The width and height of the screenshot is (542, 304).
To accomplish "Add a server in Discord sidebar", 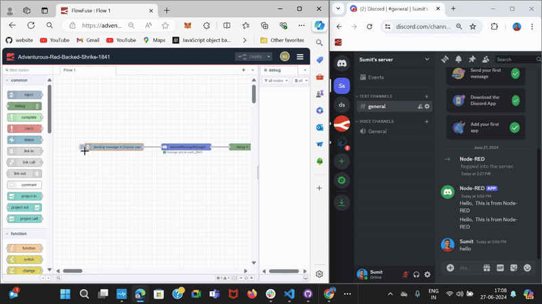I will [x=341, y=161].
